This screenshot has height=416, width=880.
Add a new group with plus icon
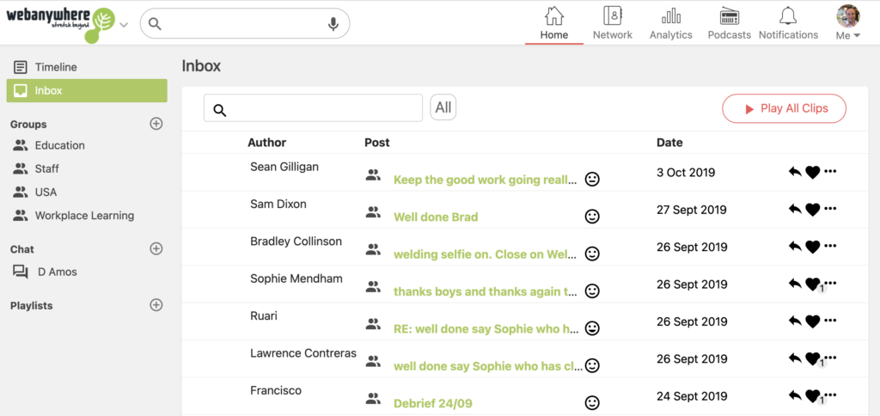tap(156, 124)
